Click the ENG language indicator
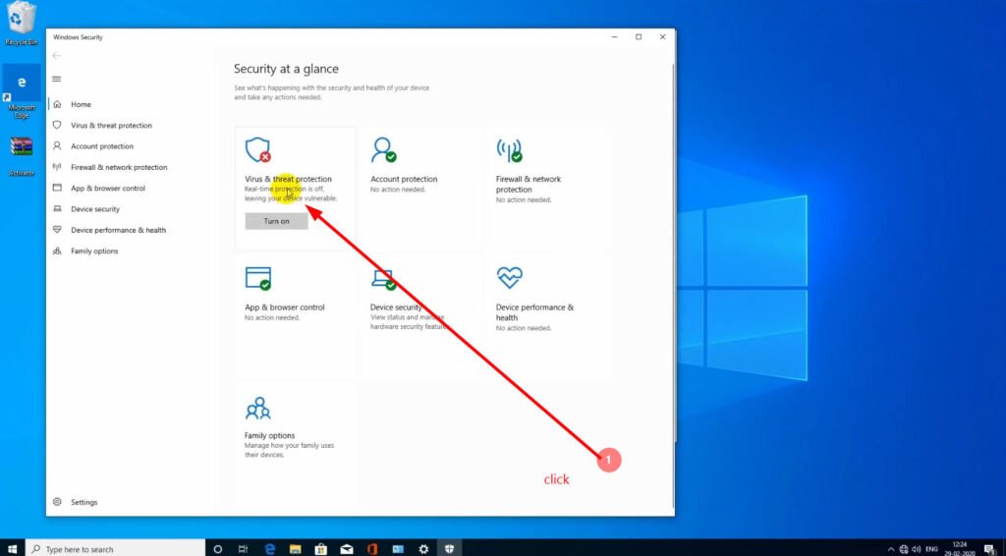The height and width of the screenshot is (556, 1006). [x=931, y=549]
